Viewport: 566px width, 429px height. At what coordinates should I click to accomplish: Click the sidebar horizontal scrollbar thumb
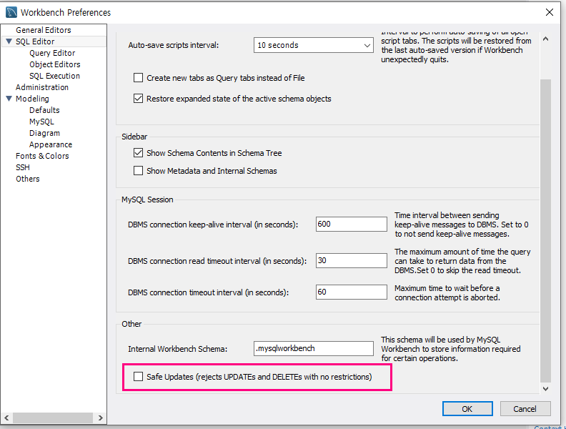[x=53, y=418]
